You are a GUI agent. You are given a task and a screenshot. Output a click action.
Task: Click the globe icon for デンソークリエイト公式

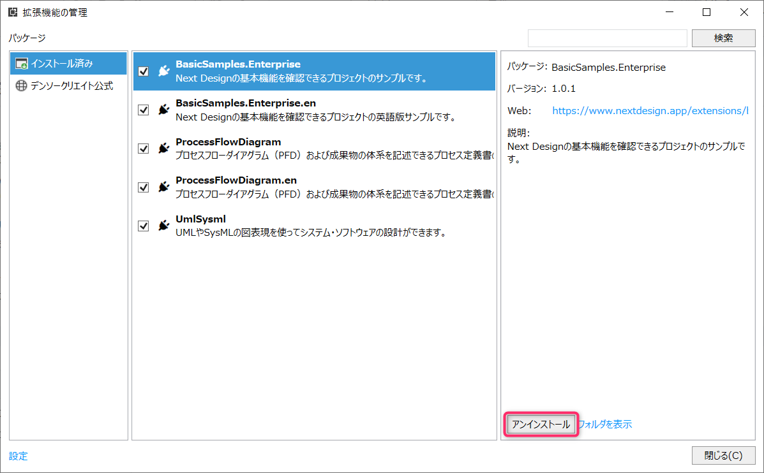[x=22, y=85]
